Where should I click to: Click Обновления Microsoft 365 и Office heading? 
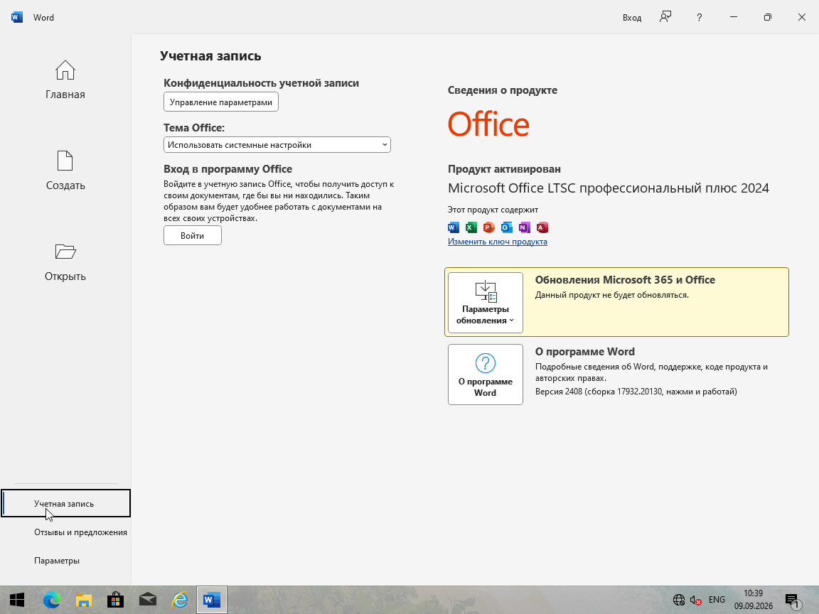(625, 280)
